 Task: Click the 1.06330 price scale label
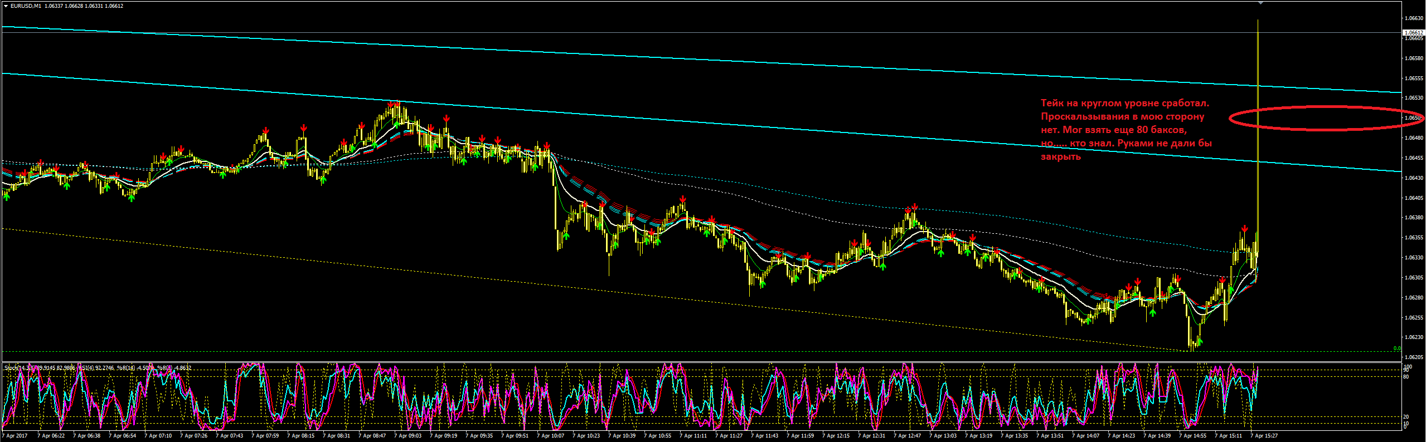1414,258
